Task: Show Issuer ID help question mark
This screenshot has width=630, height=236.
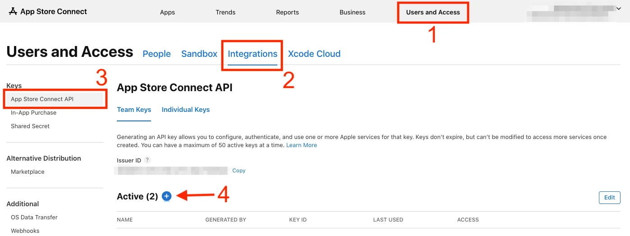Action: click(147, 160)
